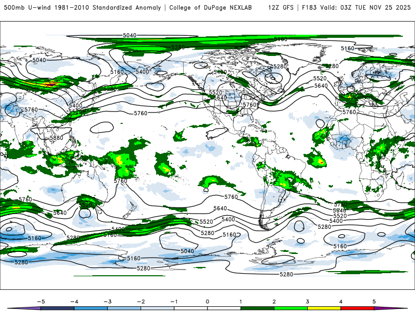Click the pale blue swatch between -2 and -1

pos(158,308)
